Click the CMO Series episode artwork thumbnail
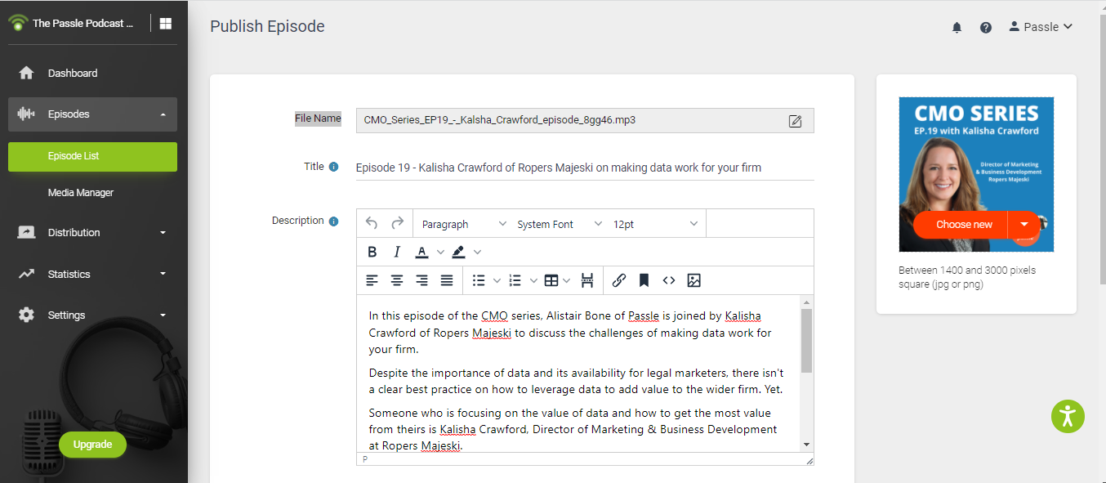This screenshot has width=1106, height=483. [976, 174]
